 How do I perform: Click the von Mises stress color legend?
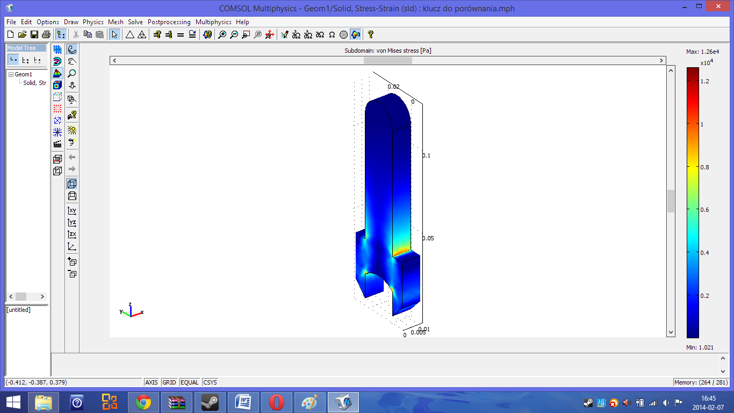pyautogui.click(x=693, y=203)
